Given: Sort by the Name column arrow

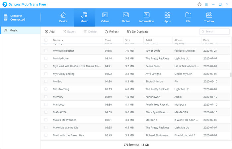Looking at the screenshot, I should 63,40.
